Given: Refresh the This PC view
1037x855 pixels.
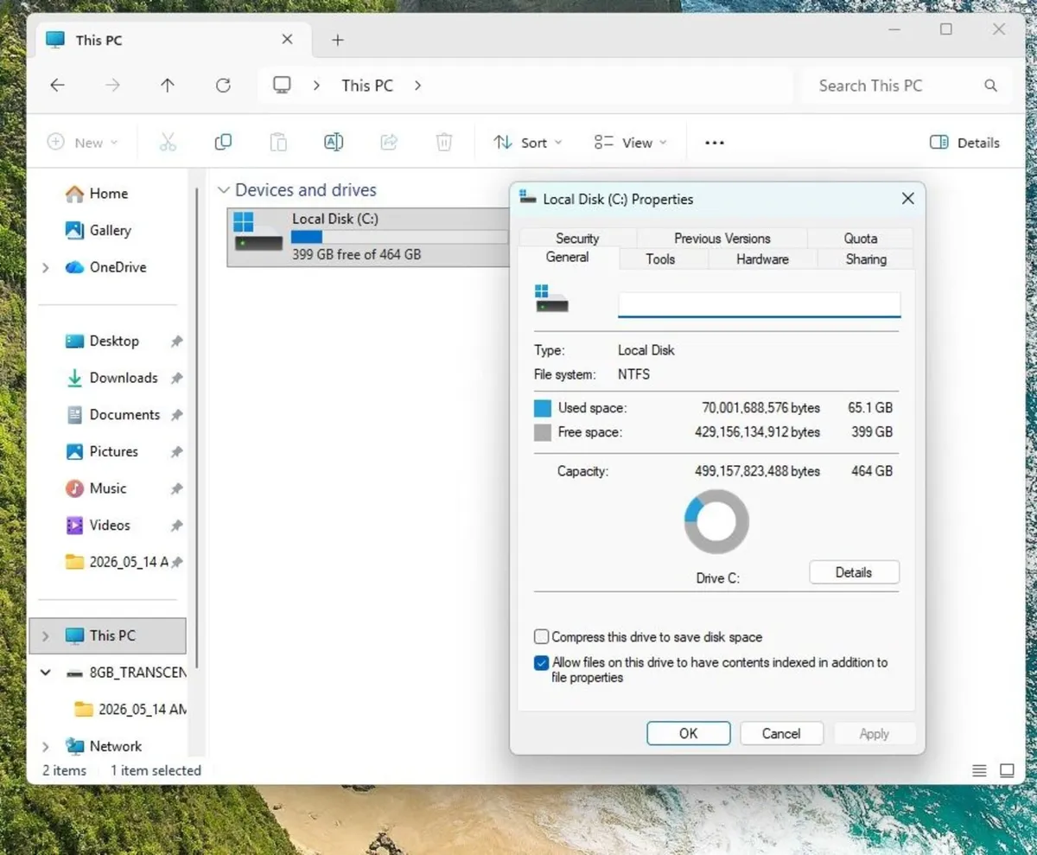Looking at the screenshot, I should [223, 86].
